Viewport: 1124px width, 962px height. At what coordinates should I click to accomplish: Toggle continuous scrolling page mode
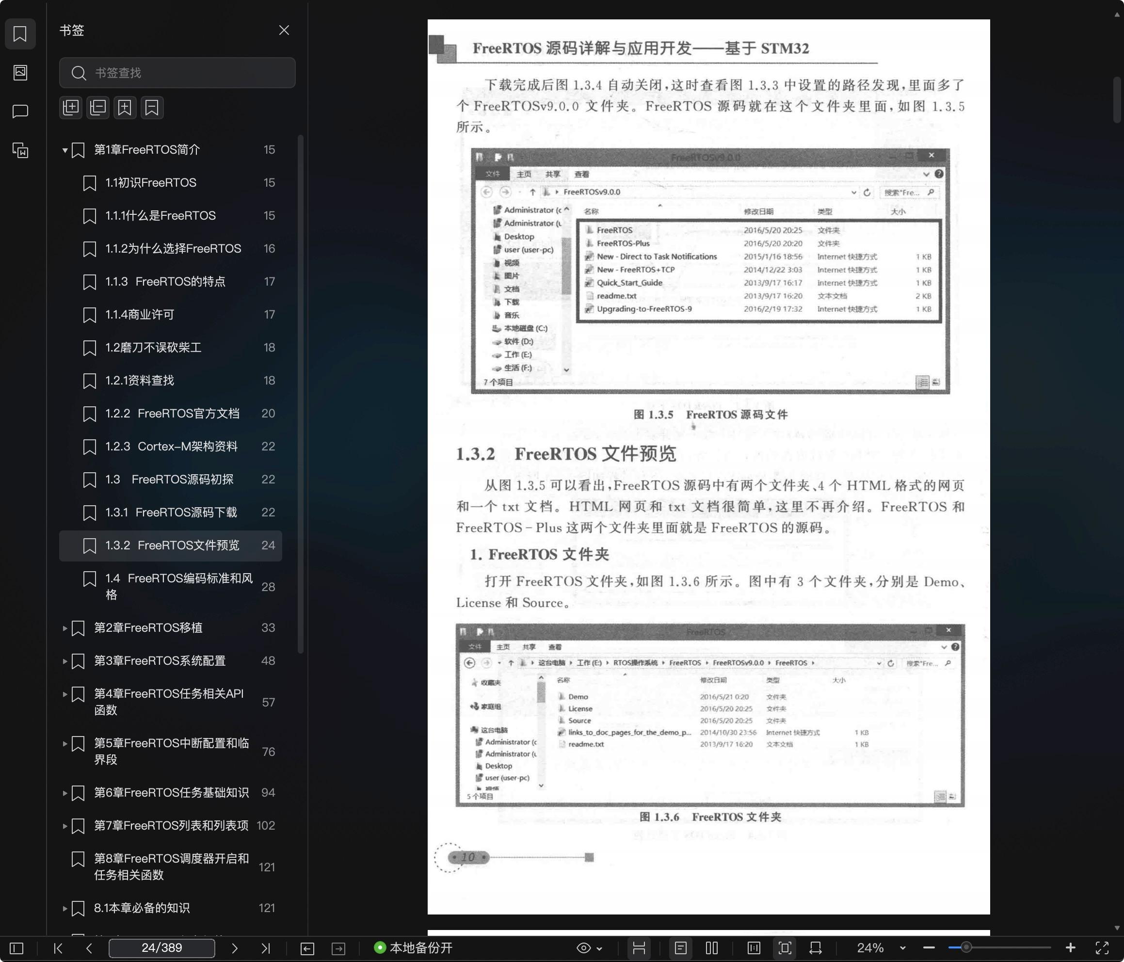[x=639, y=948]
